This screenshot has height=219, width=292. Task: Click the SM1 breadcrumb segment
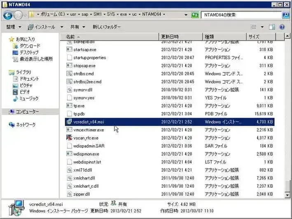tap(98, 14)
